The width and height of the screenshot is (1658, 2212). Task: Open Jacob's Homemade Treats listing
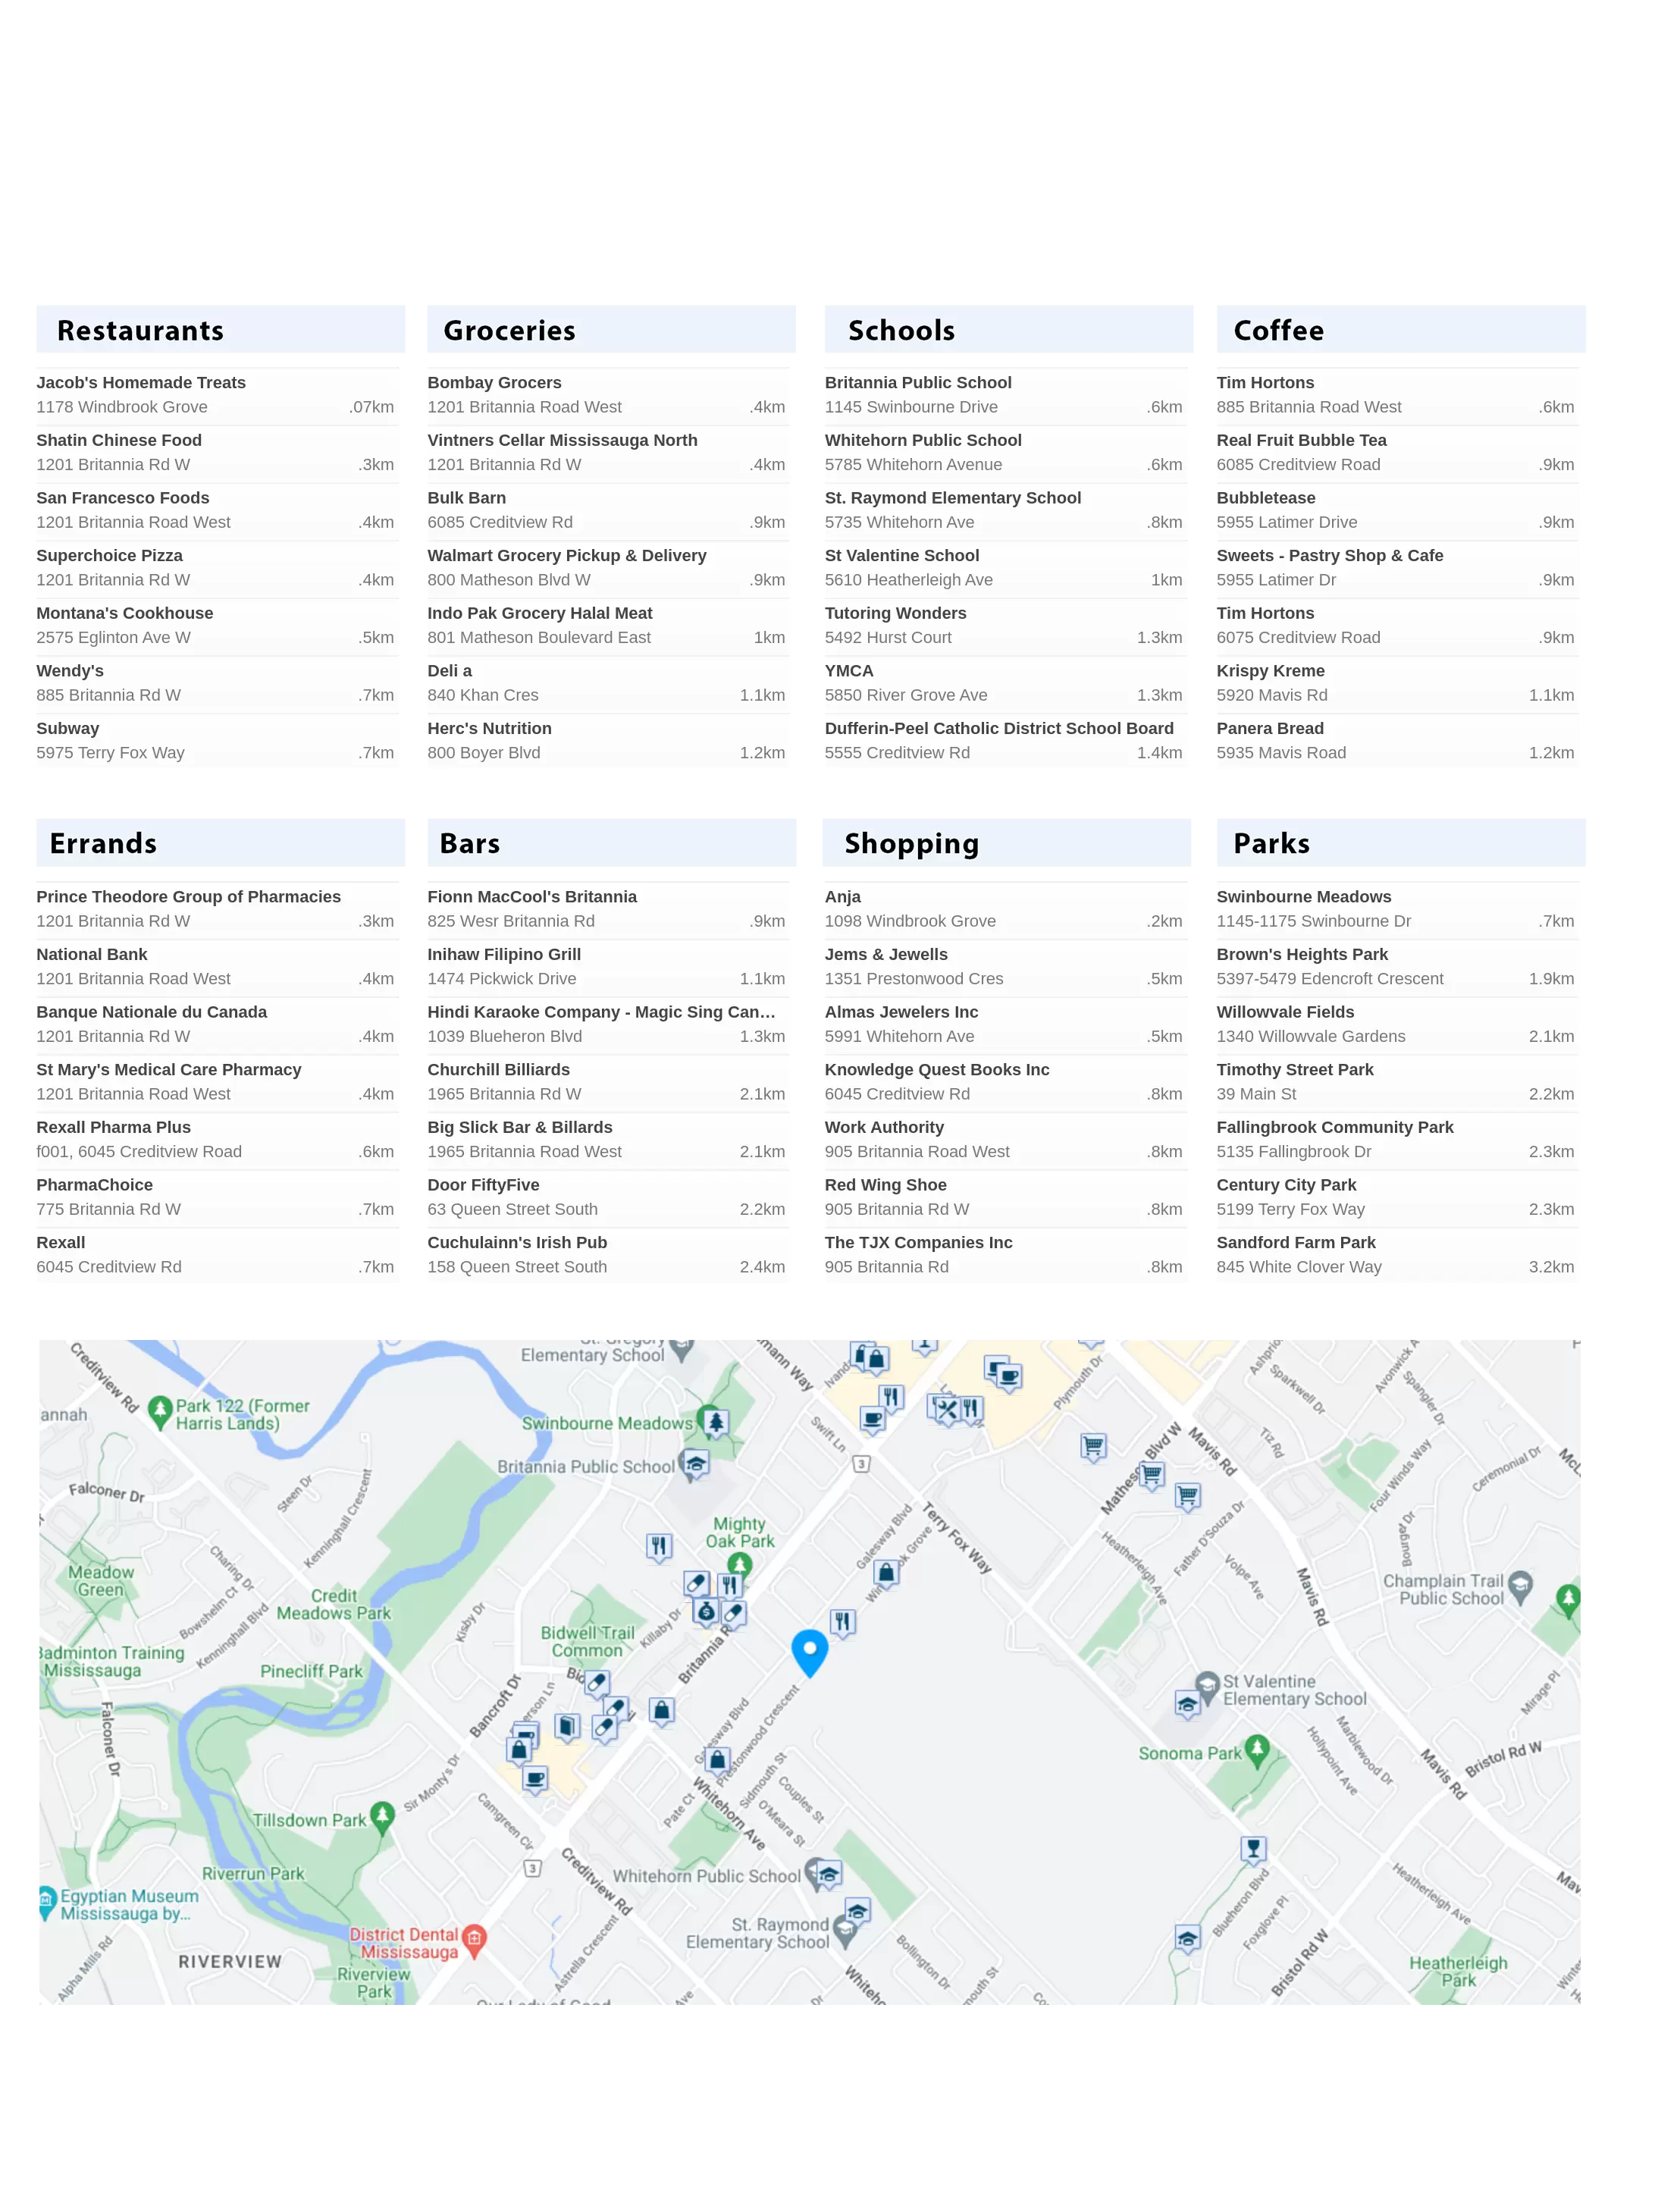tap(141, 382)
